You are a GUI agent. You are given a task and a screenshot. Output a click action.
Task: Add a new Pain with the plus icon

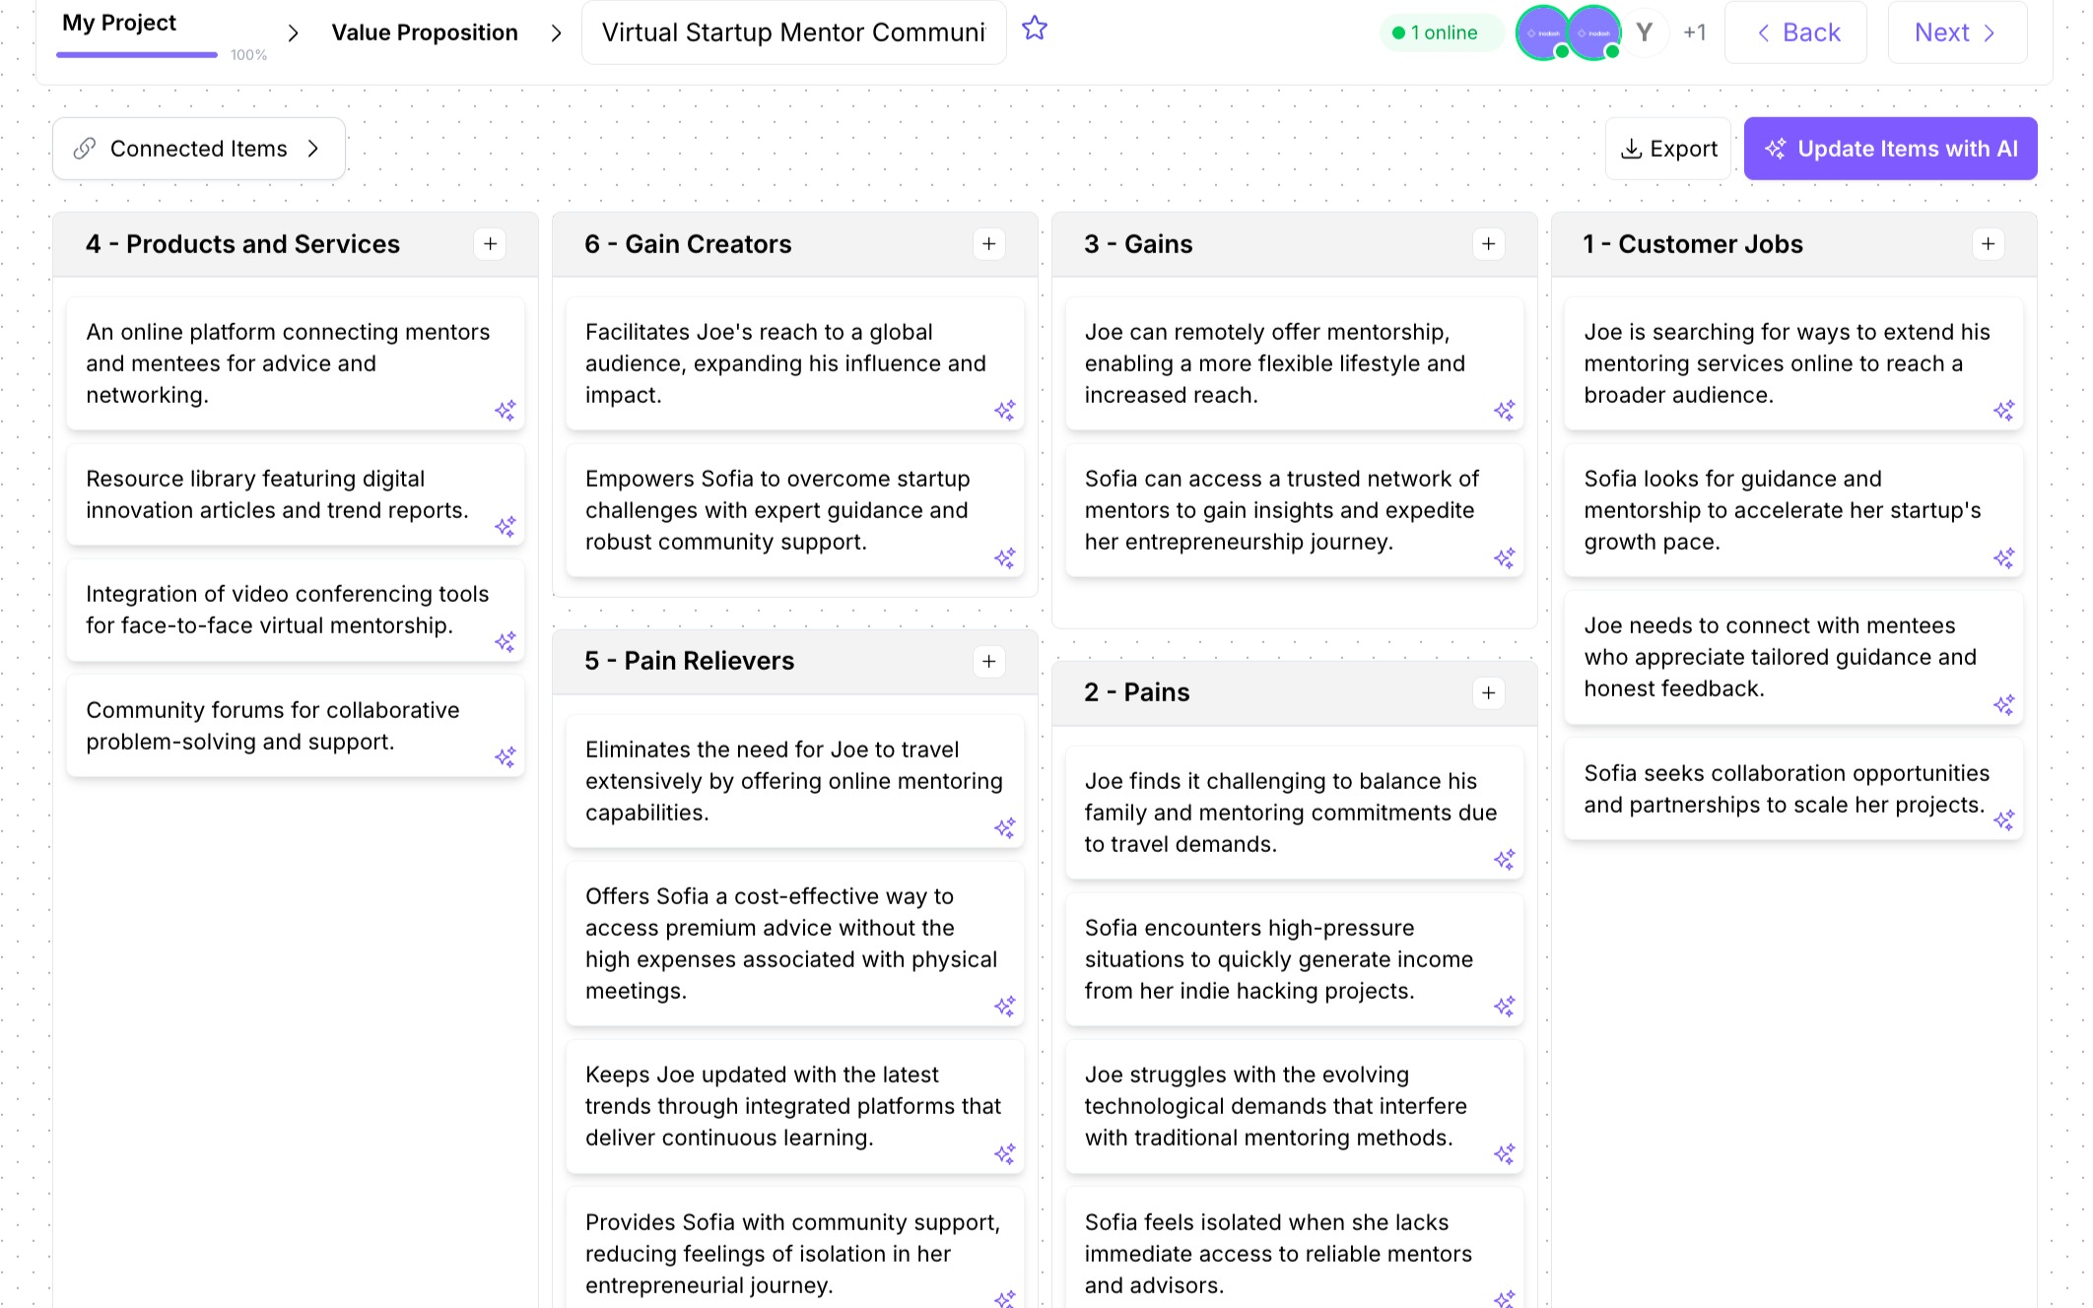(x=1488, y=692)
